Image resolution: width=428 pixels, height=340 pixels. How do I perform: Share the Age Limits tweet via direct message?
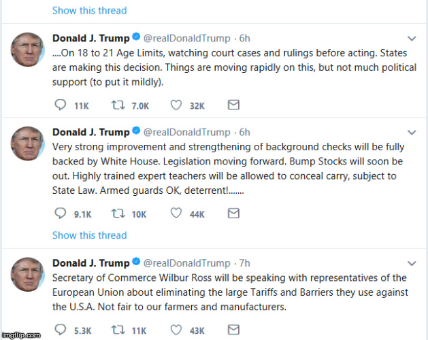tap(233, 105)
